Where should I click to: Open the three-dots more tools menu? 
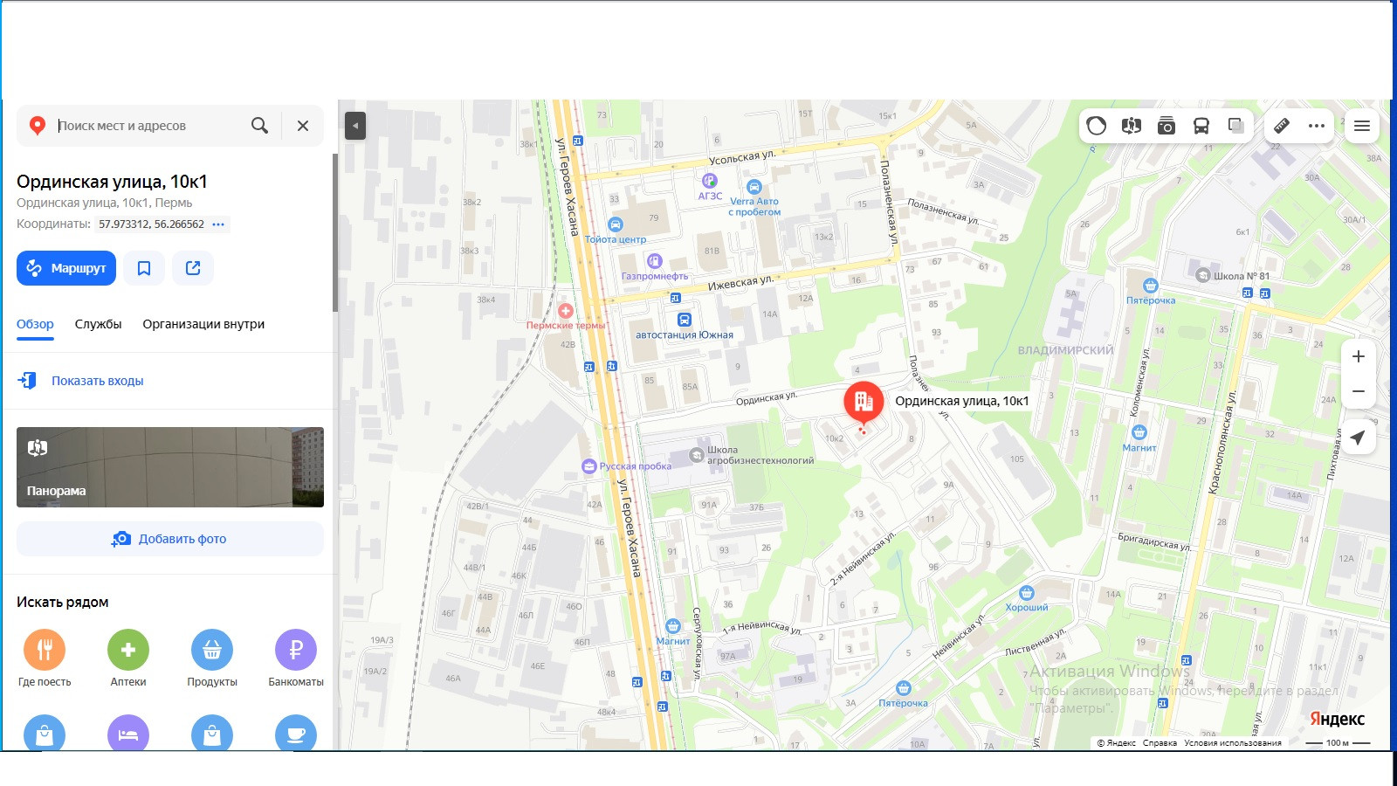pos(1317,126)
